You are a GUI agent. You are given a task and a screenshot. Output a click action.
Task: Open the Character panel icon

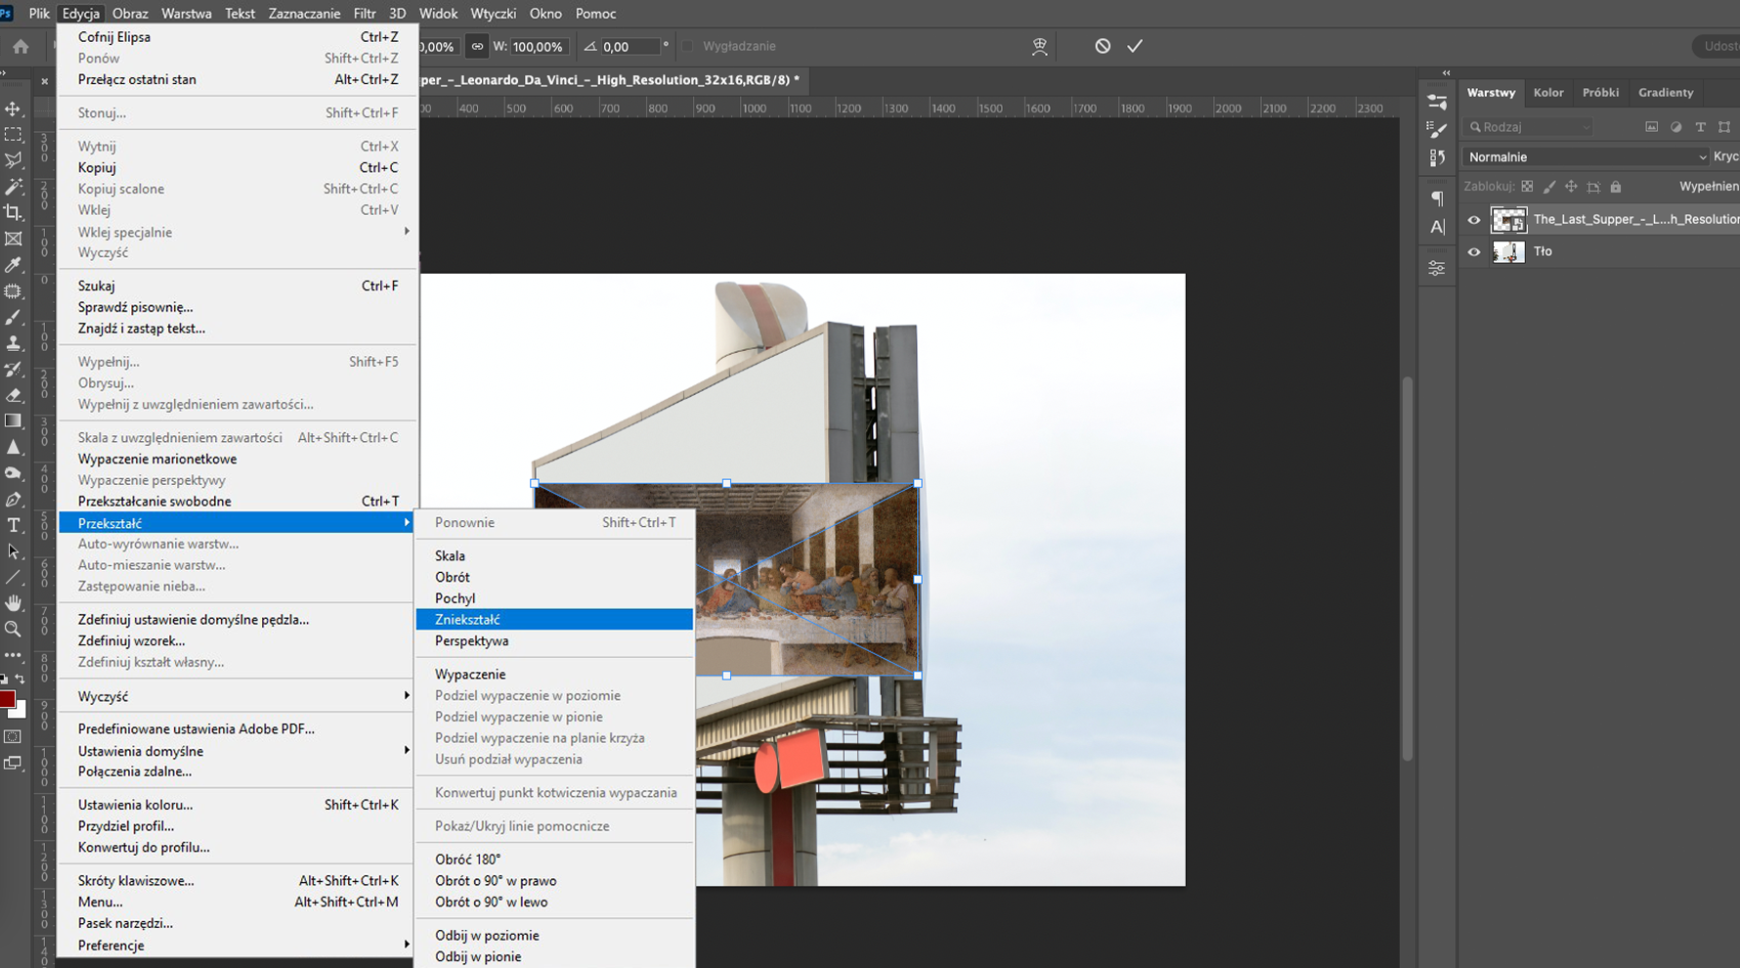pos(1437,227)
